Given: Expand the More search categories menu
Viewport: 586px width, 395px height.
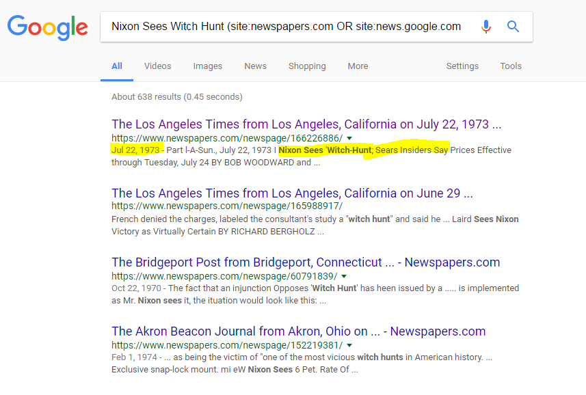Looking at the screenshot, I should coord(358,66).
